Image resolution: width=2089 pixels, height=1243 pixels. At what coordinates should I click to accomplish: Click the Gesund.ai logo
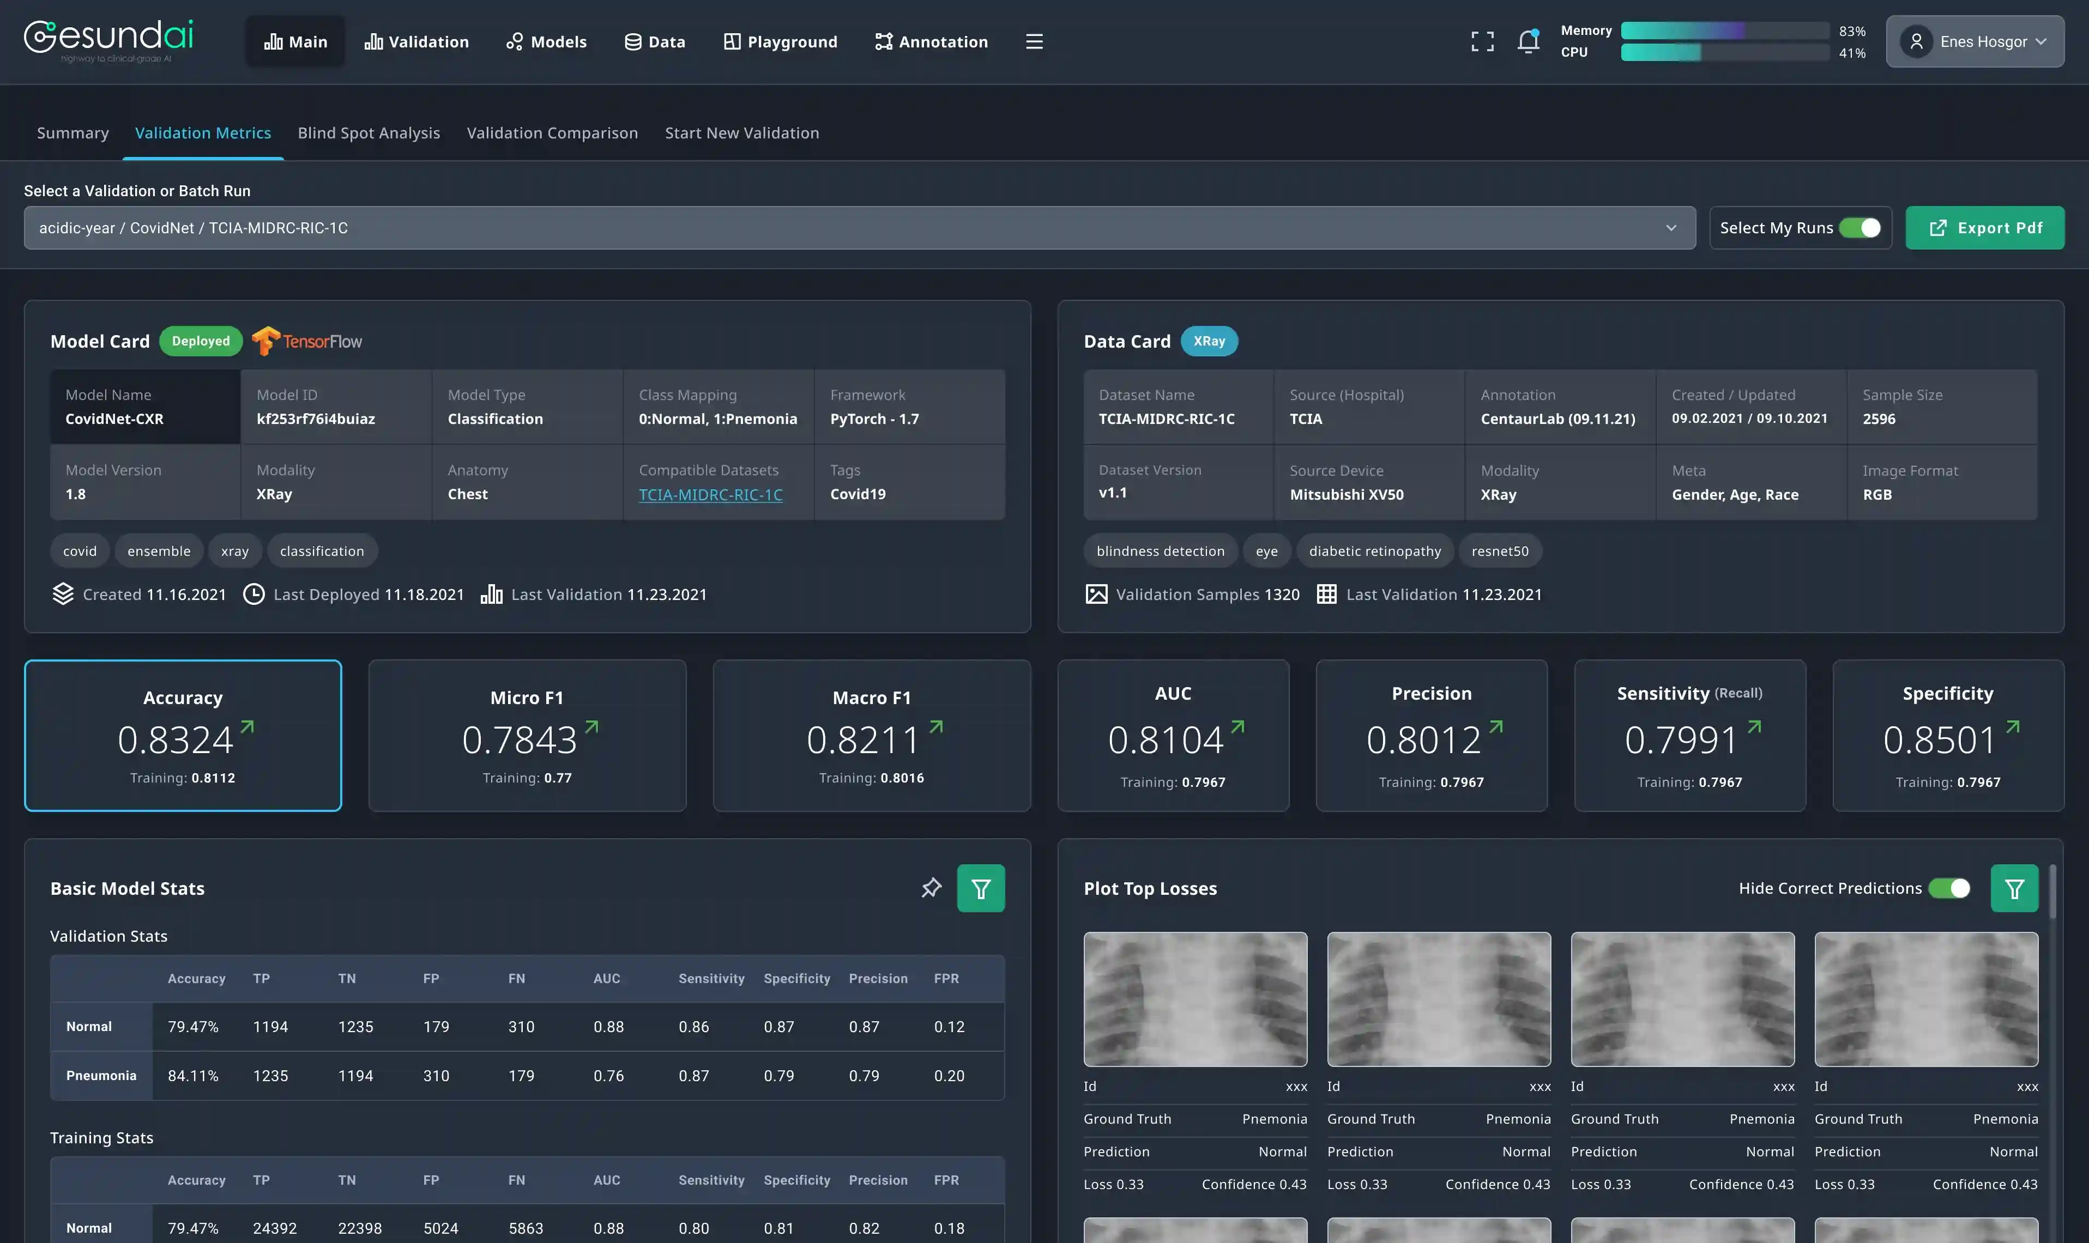click(109, 39)
